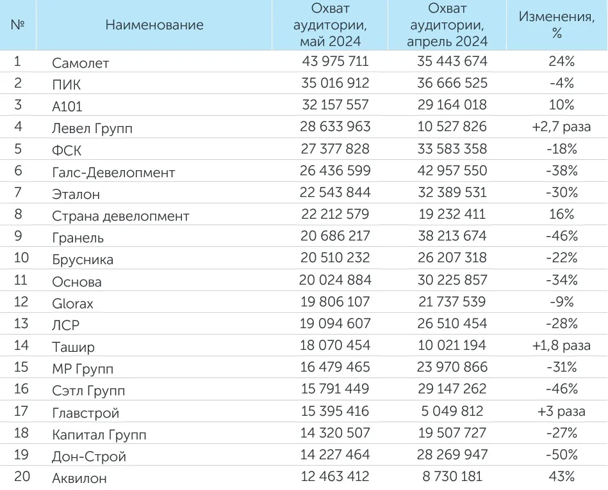Click row number 13 for ЛСР
Viewport: 608px width, 490px height.
pyautogui.click(x=21, y=324)
